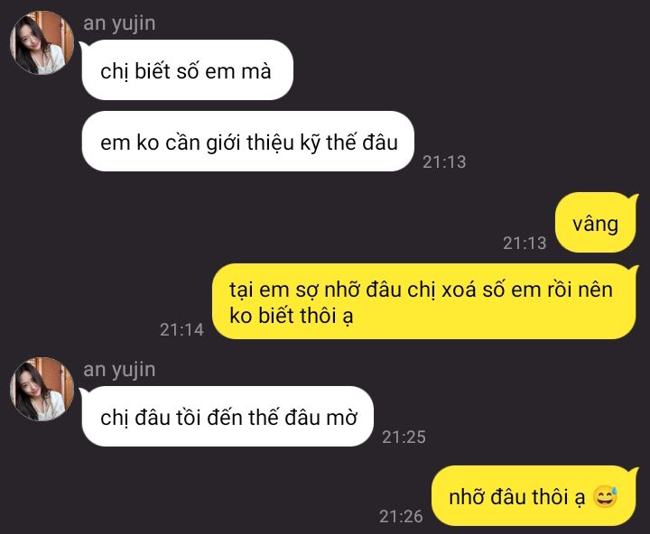This screenshot has width=650, height=534.
Task: Click the 21:14 timestamp
Action: click(x=182, y=330)
